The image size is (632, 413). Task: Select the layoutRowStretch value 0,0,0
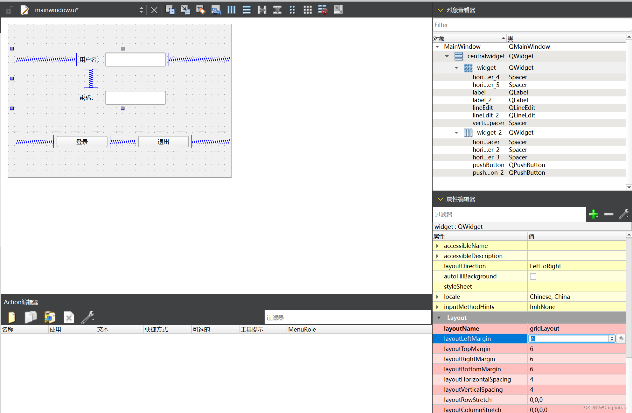tap(576, 400)
